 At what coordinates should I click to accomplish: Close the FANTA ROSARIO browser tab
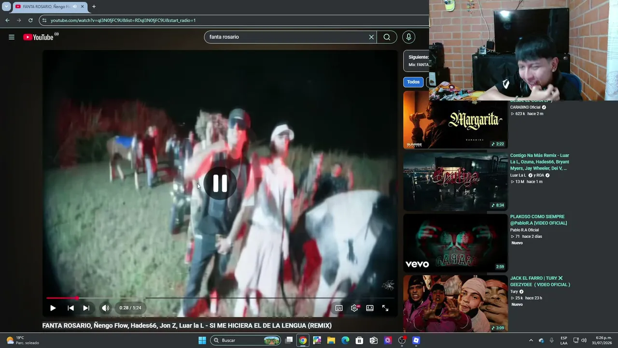click(83, 7)
